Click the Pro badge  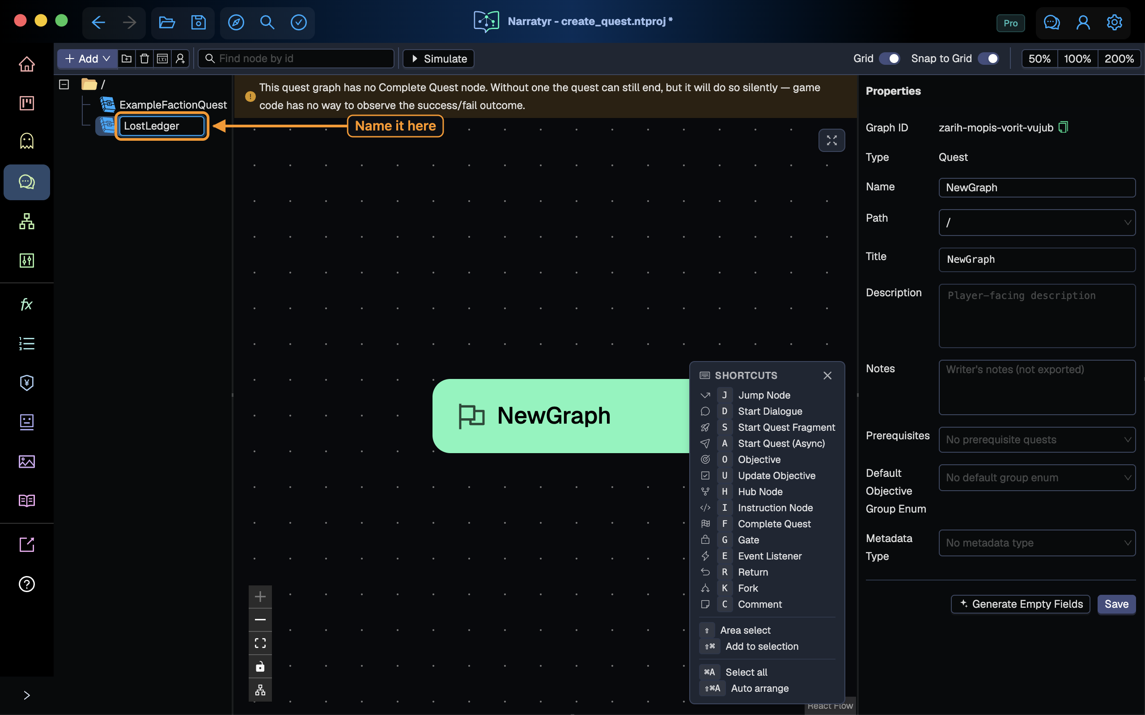[x=1011, y=23]
